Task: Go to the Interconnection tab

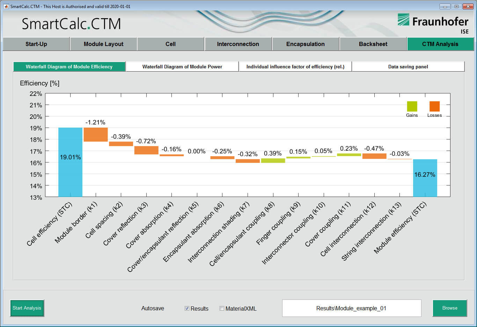Action: [238, 44]
